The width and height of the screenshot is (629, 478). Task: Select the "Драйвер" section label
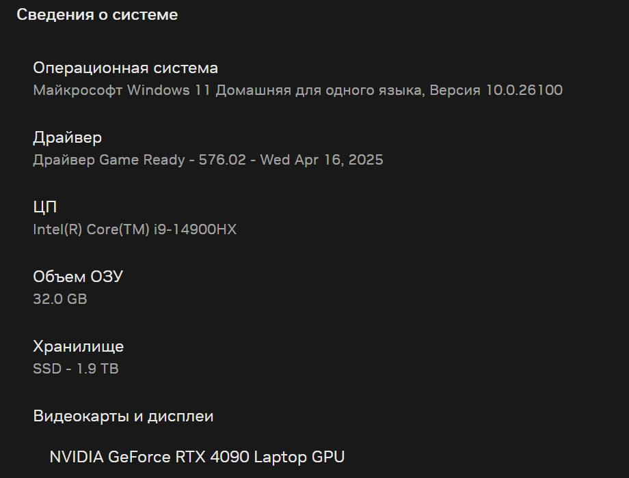click(68, 138)
